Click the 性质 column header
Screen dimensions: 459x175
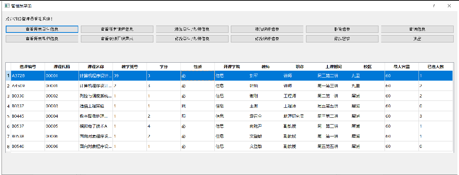coord(198,66)
